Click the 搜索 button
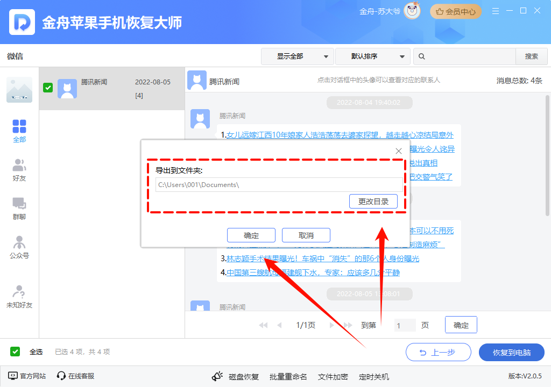551x387 pixels. pos(531,56)
